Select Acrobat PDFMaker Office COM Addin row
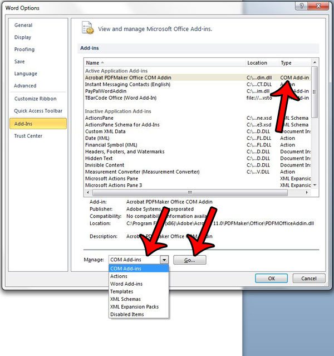Viewport: 334px width, 356px height. pyautogui.click(x=198, y=77)
